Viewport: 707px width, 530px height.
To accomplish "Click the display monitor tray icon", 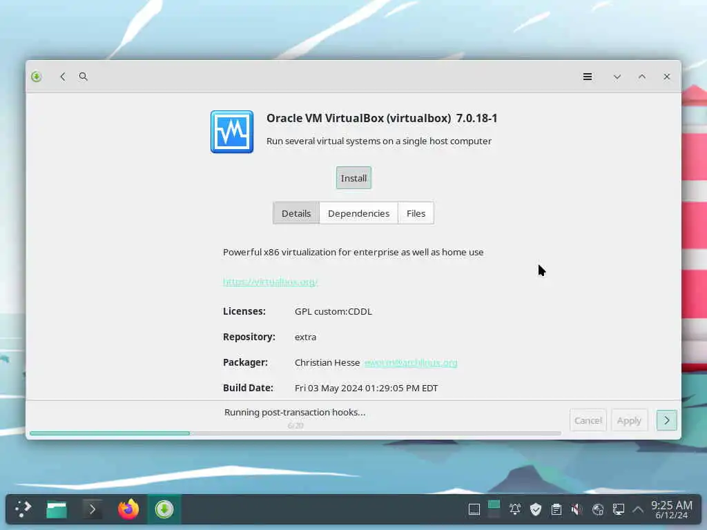I will 619,509.
